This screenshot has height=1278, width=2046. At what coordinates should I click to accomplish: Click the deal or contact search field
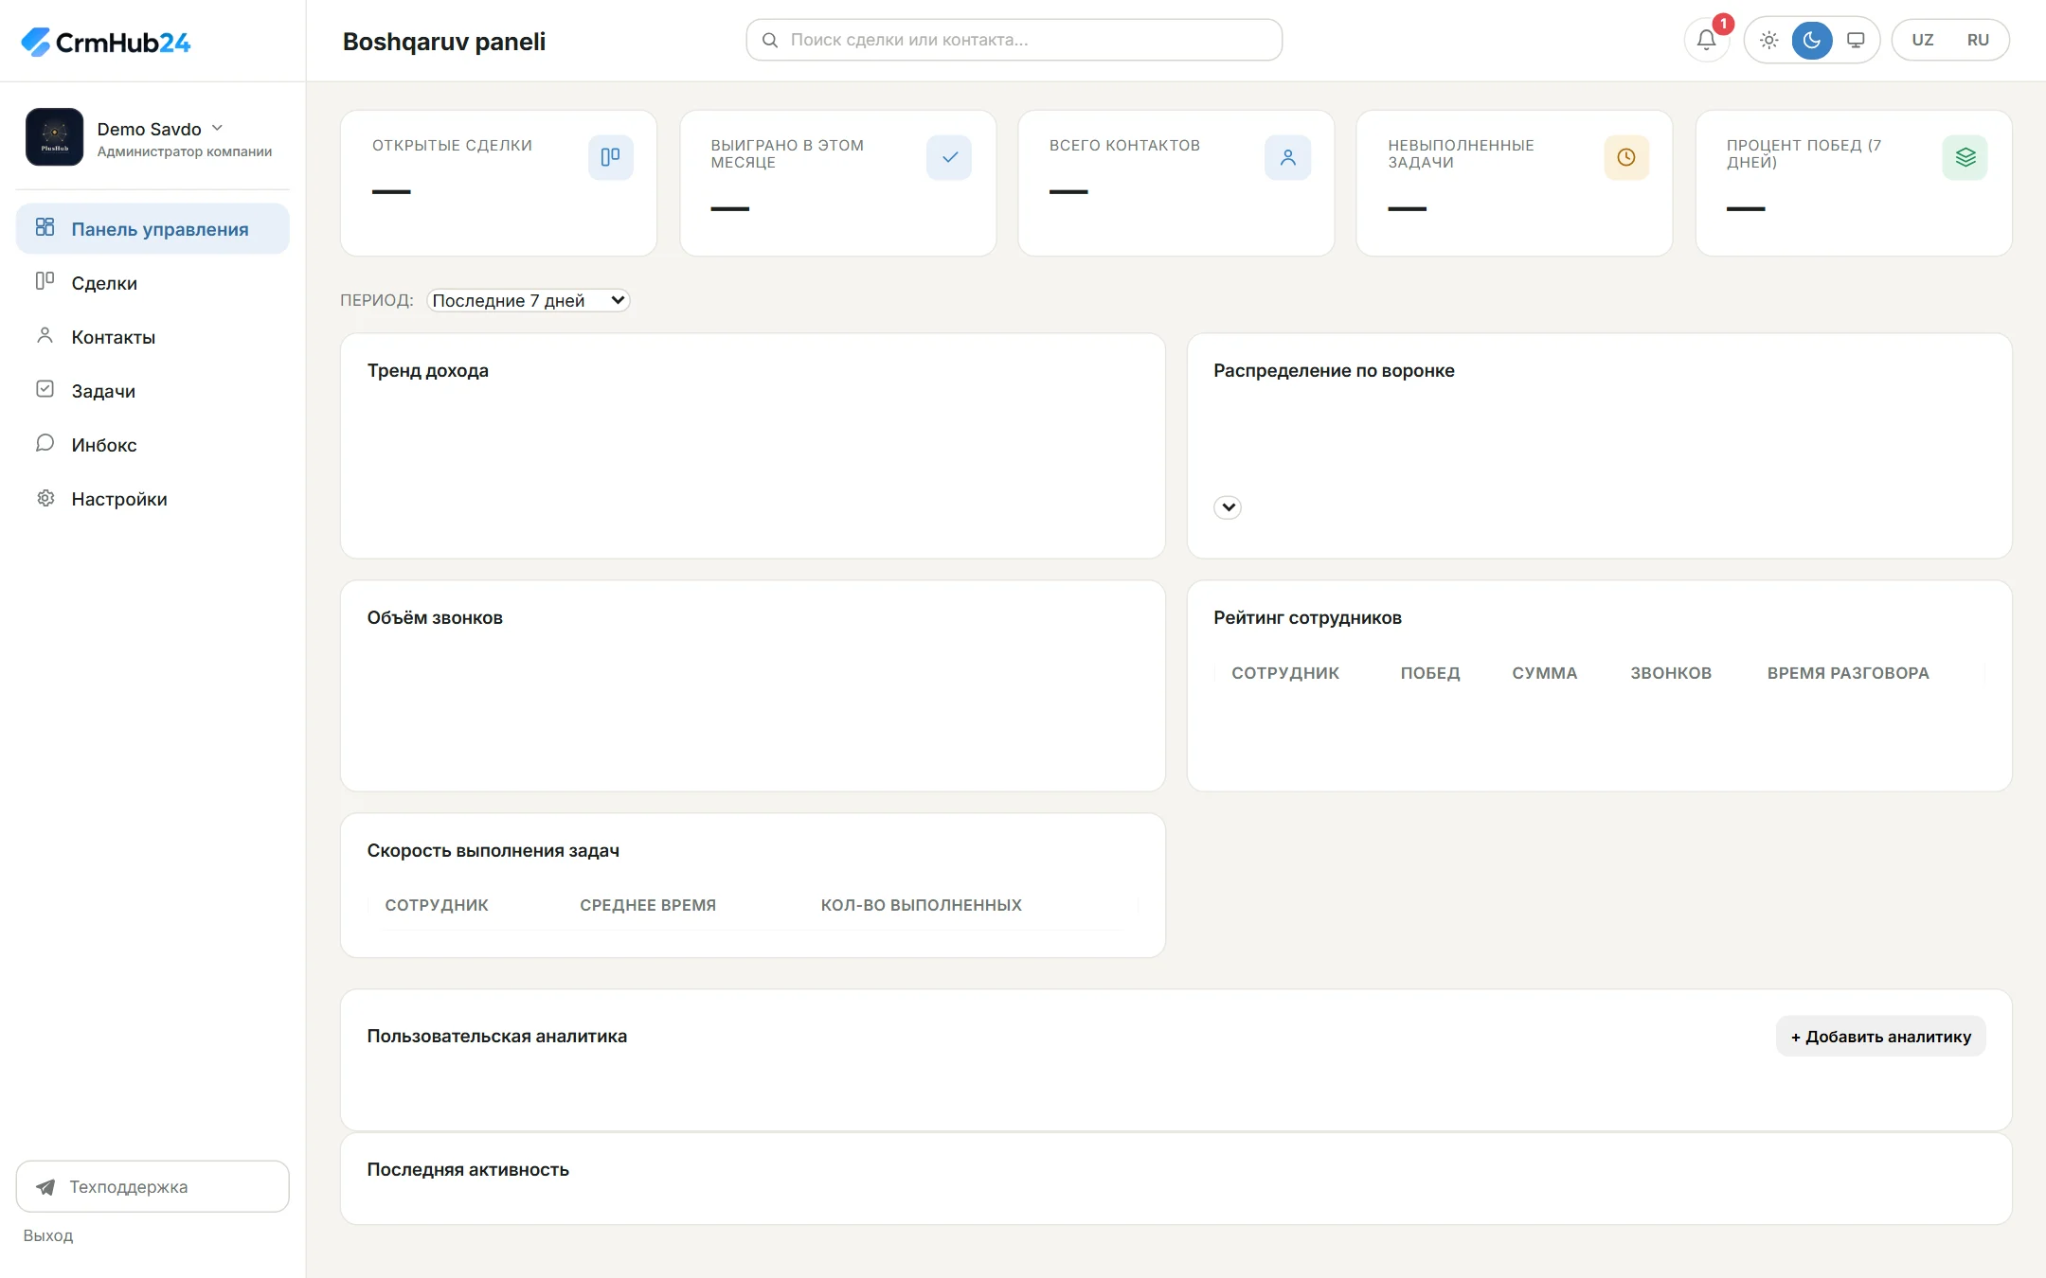1014,40
